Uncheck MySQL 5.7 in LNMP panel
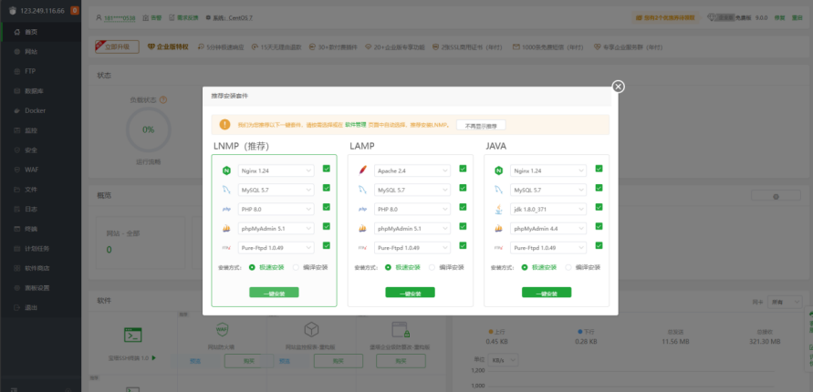This screenshot has width=813, height=392. 326,188
